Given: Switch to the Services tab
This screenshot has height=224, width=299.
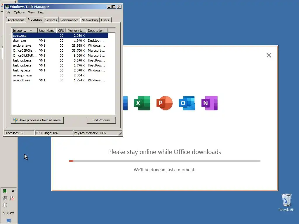Looking at the screenshot, I should (x=51, y=20).
